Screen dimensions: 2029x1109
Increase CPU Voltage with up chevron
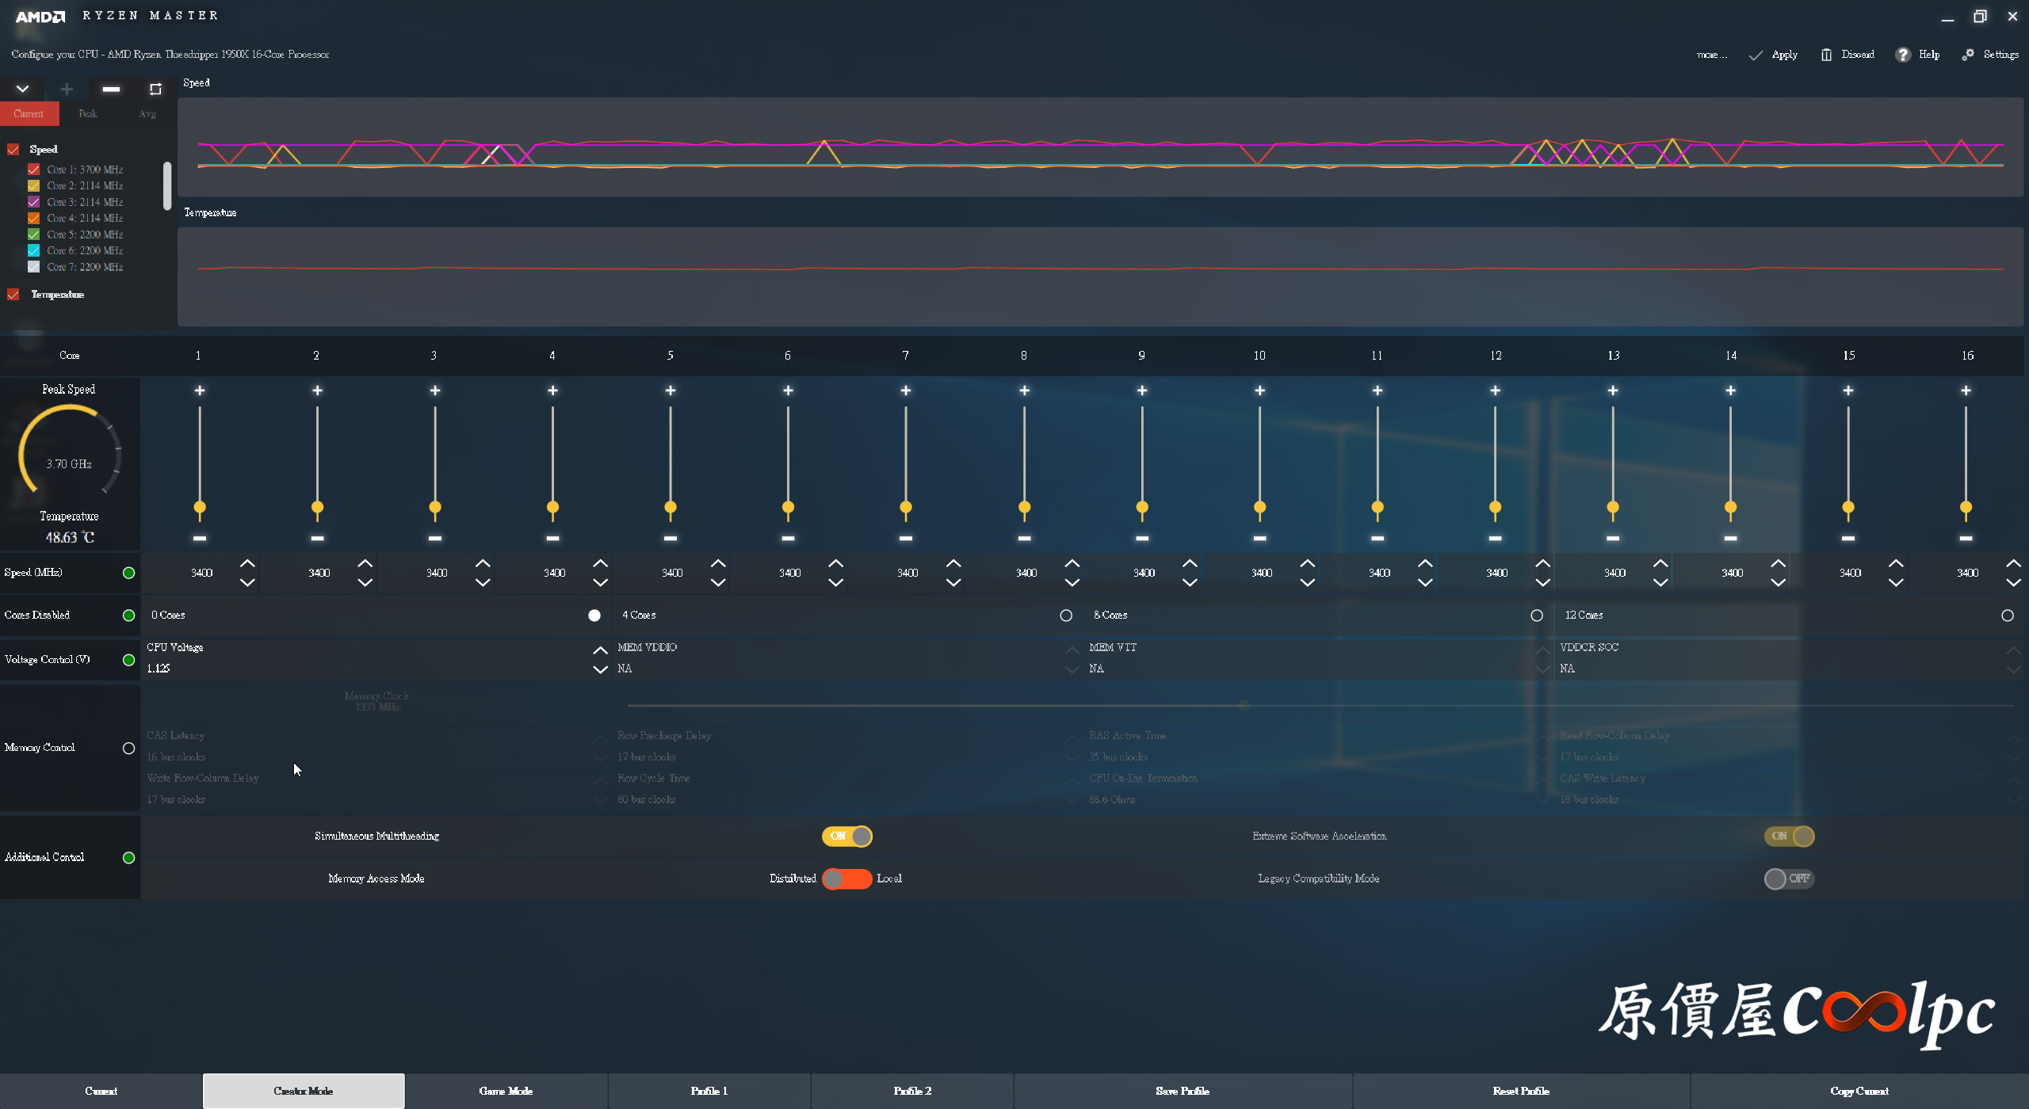[601, 650]
